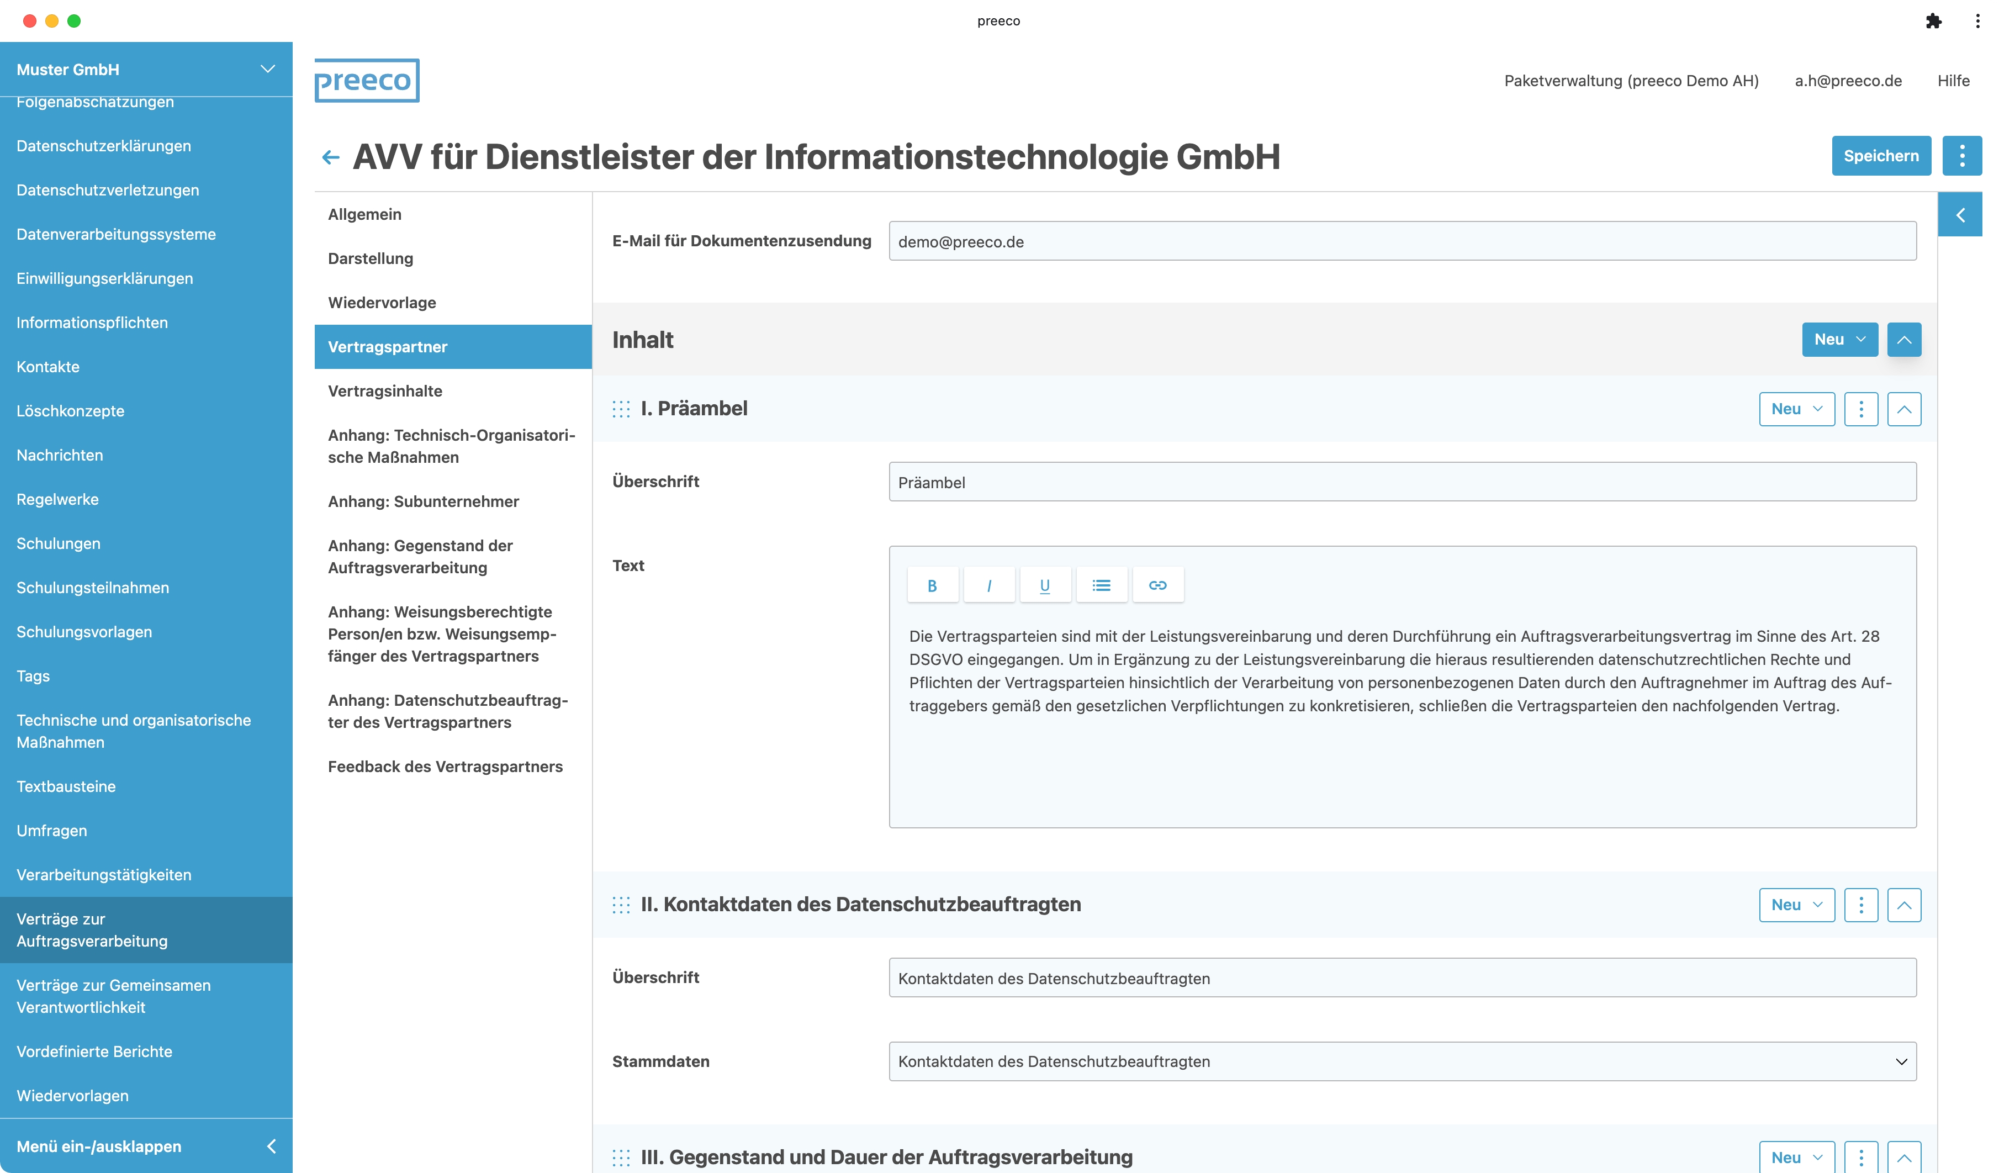Click drag handle of I. Präambel section

(621, 409)
